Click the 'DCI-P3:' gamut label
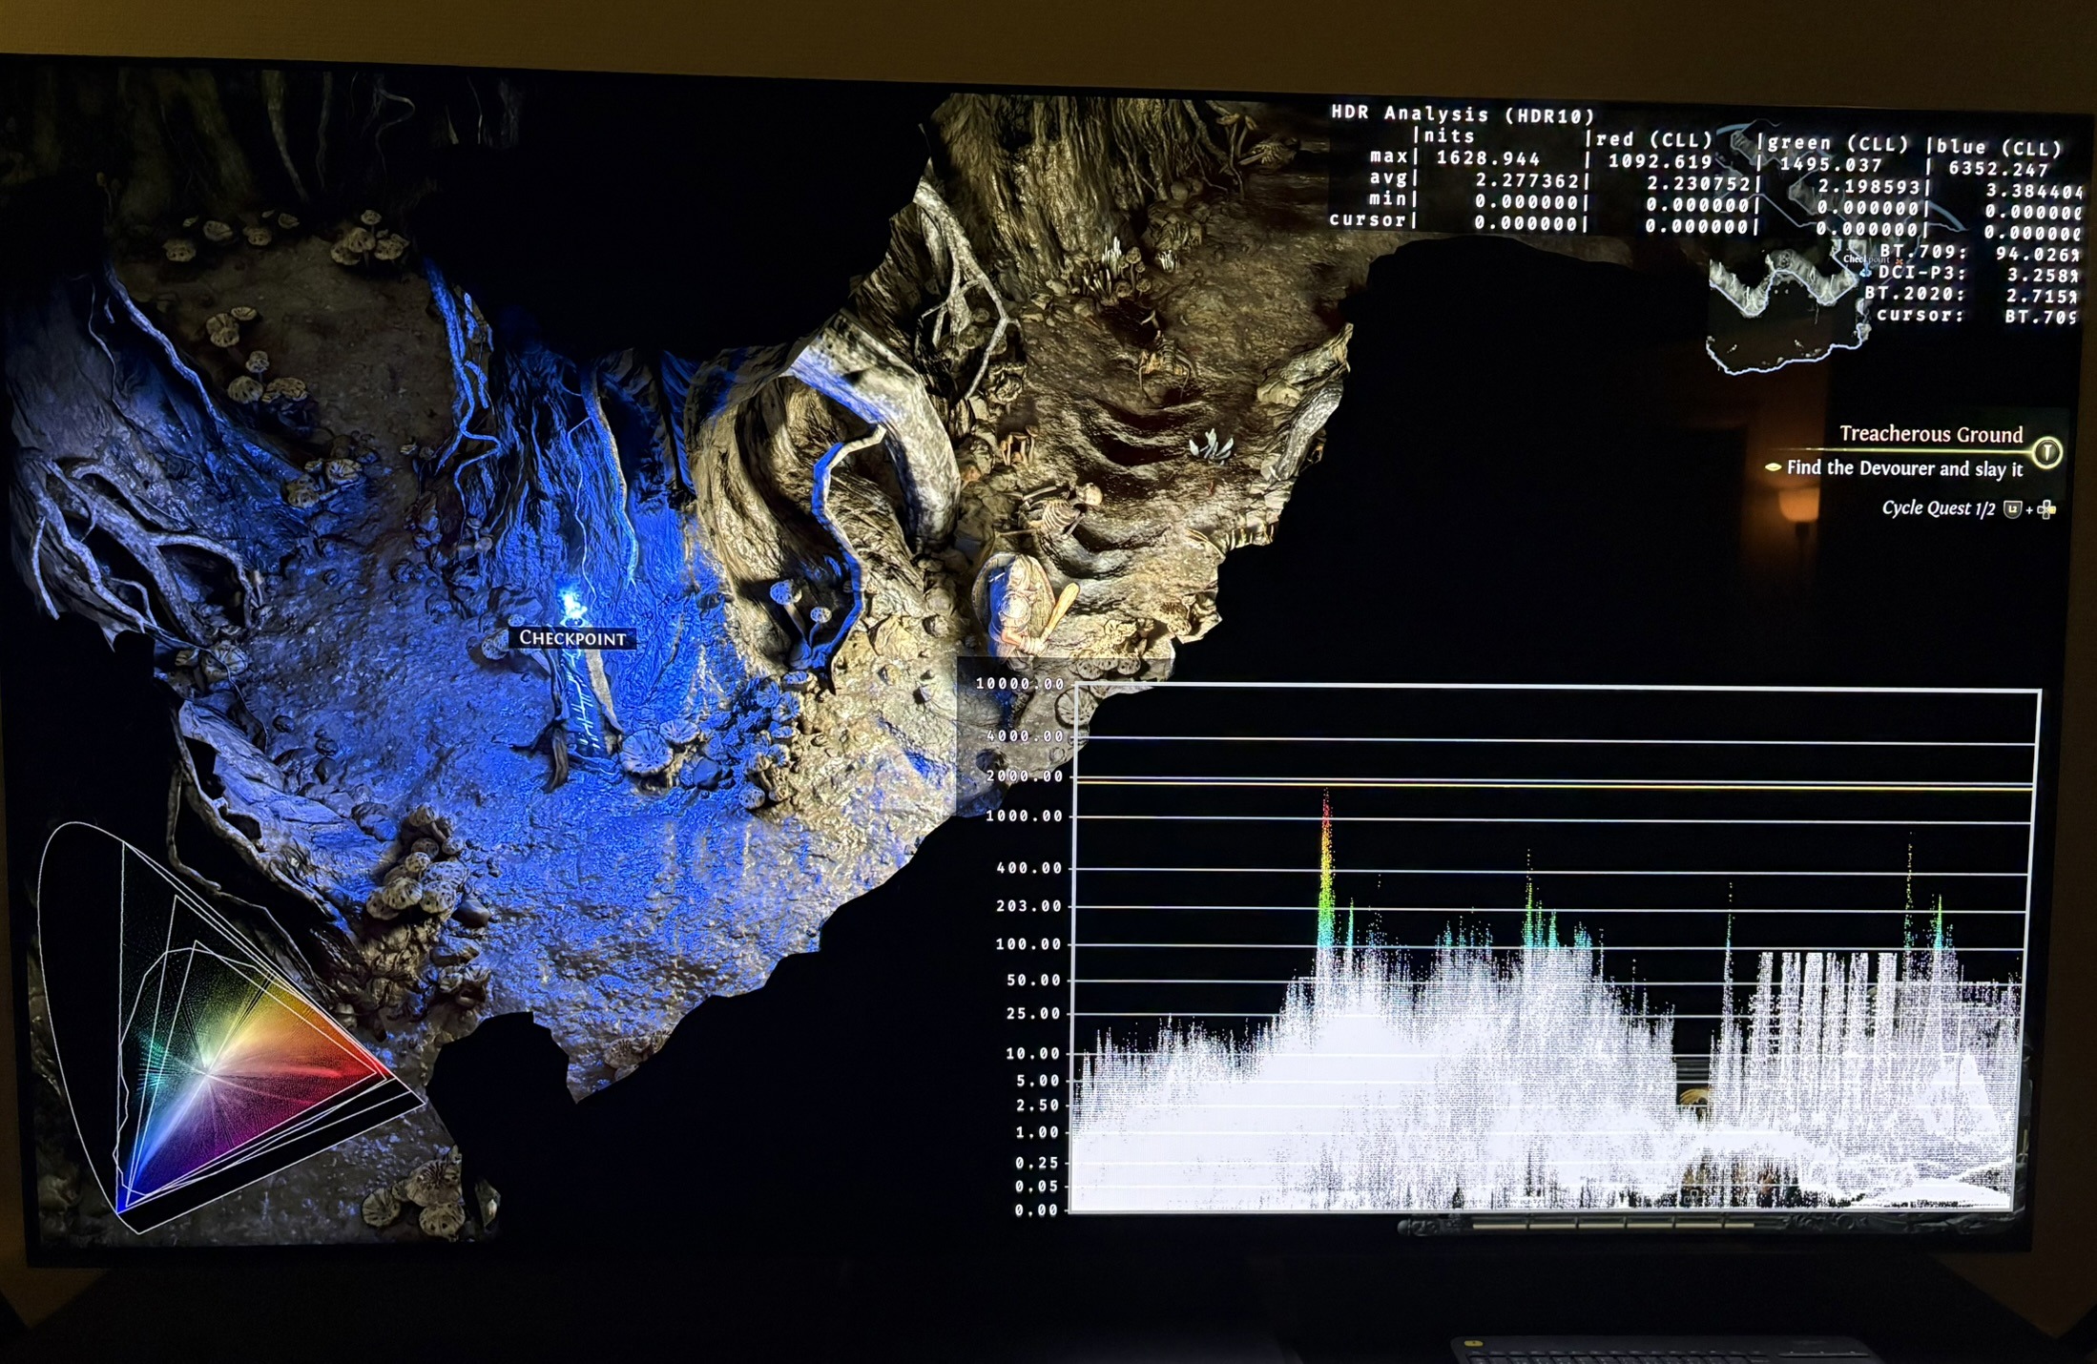Viewport: 2097px width, 1364px height. point(1922,273)
